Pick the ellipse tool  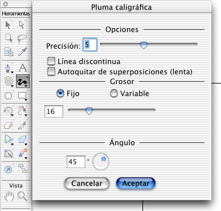(x=8, y=95)
